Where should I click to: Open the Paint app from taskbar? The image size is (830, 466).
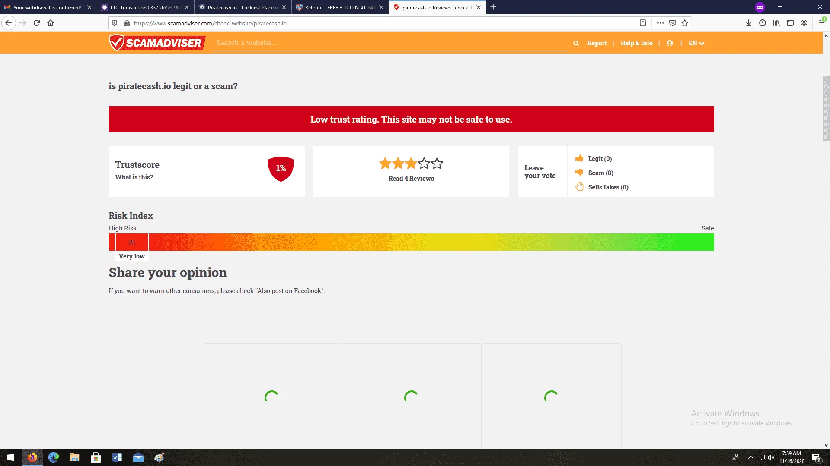point(160,457)
